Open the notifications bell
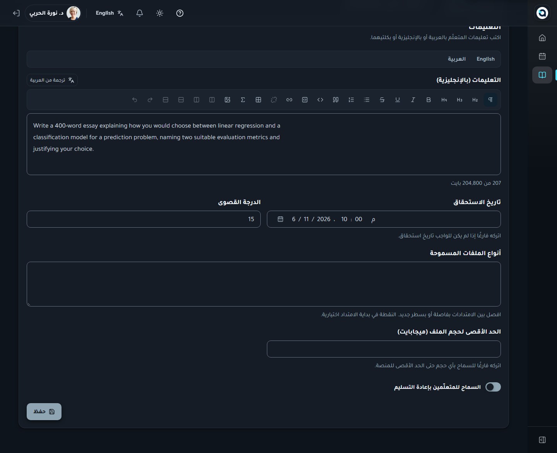 (140, 13)
